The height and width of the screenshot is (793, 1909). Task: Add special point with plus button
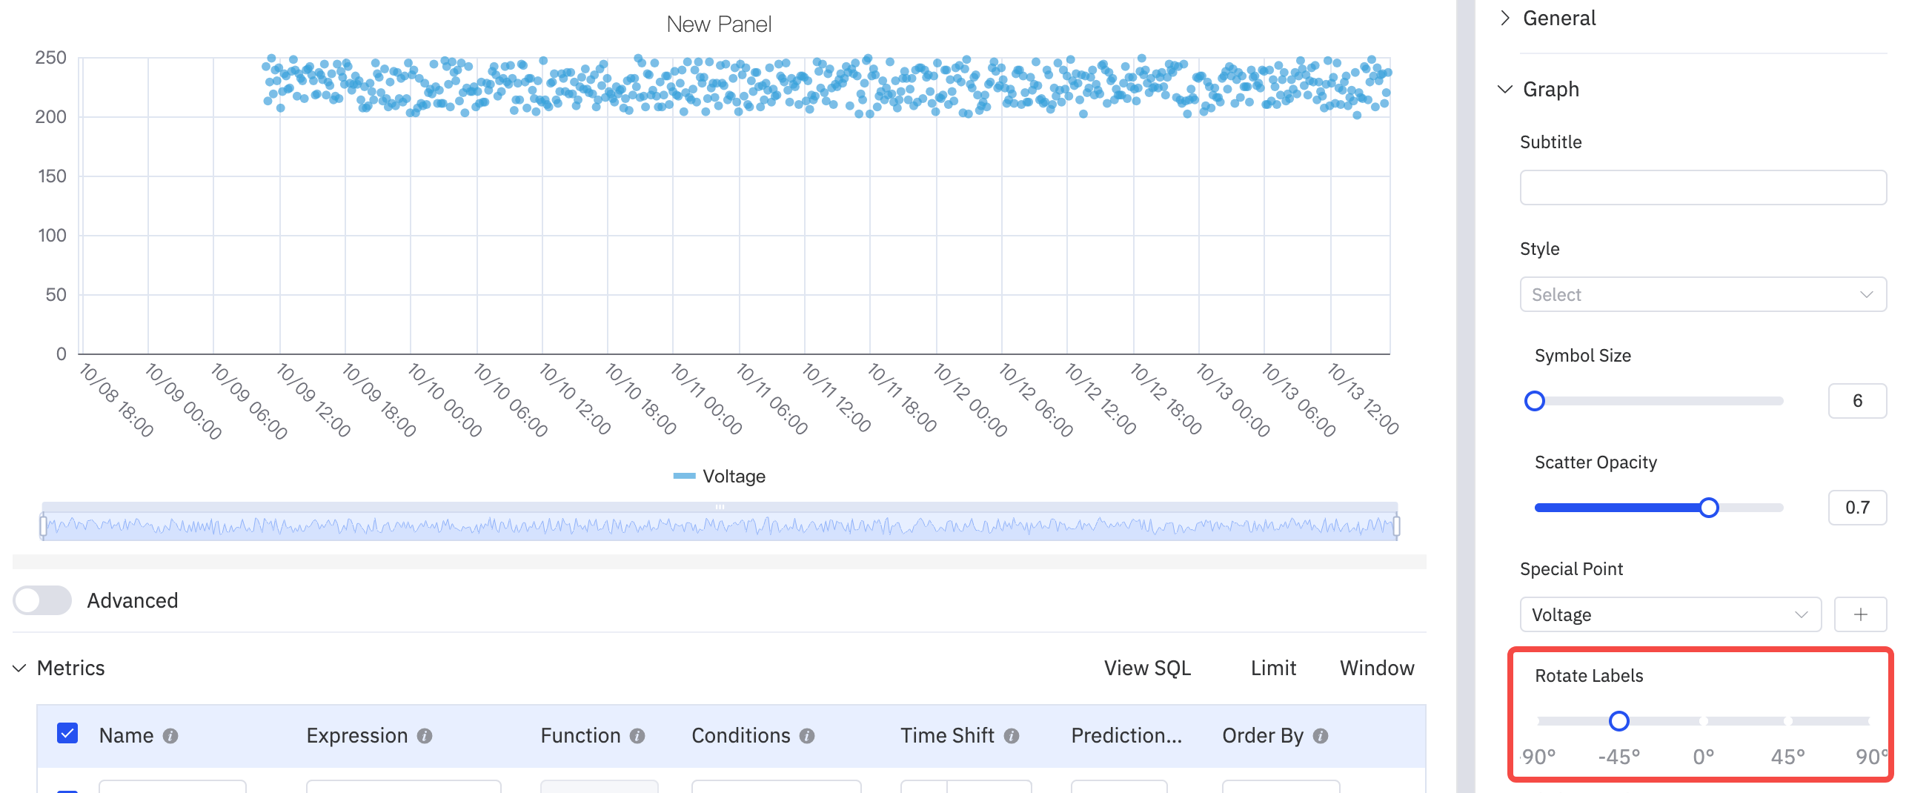(x=1860, y=614)
